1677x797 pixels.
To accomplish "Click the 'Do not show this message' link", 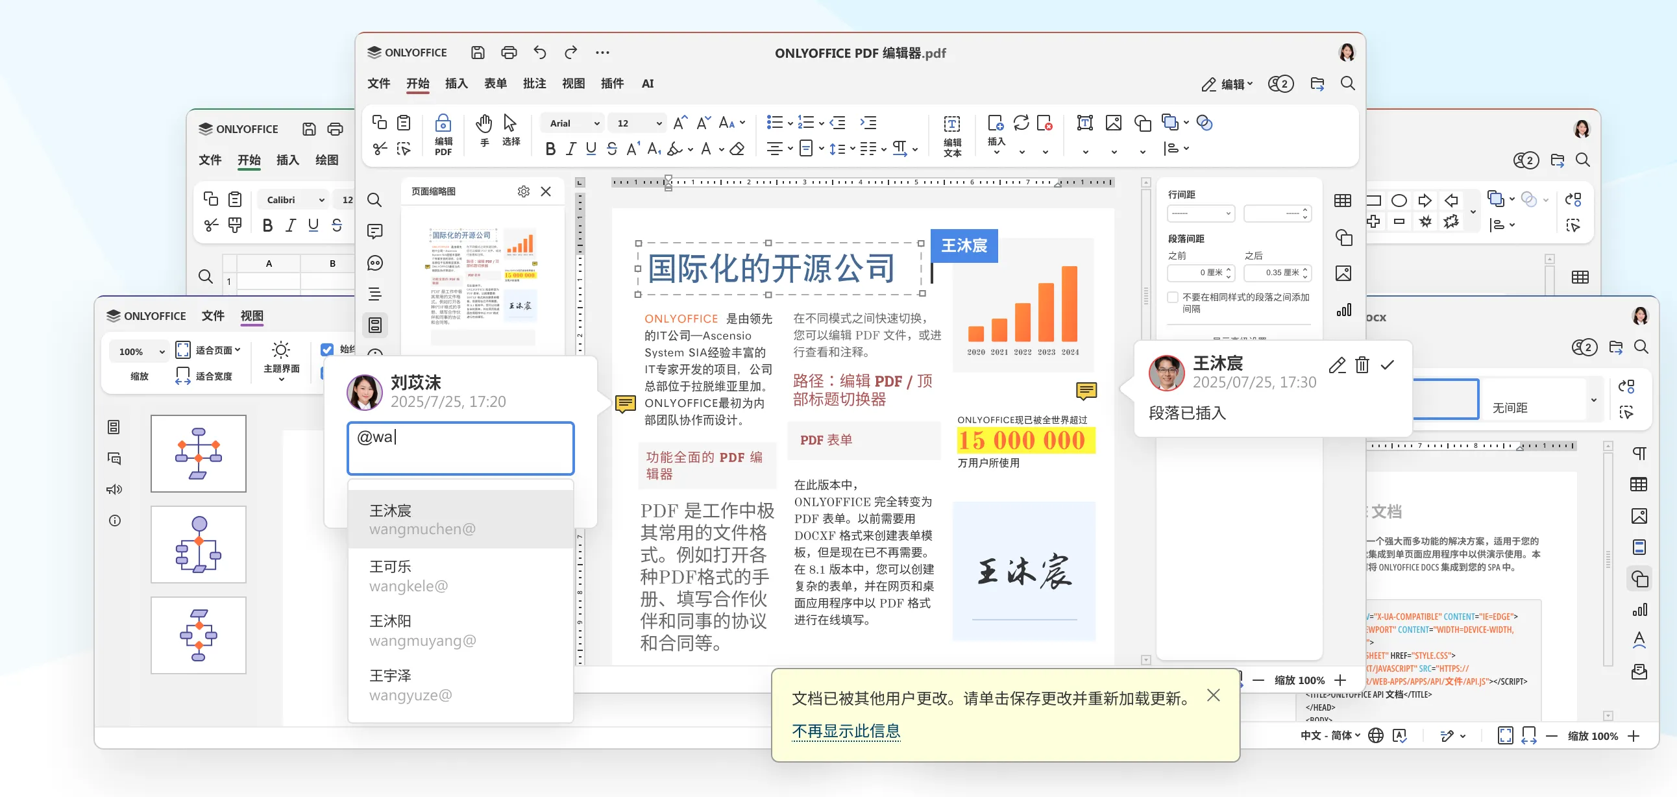I will coord(846,731).
